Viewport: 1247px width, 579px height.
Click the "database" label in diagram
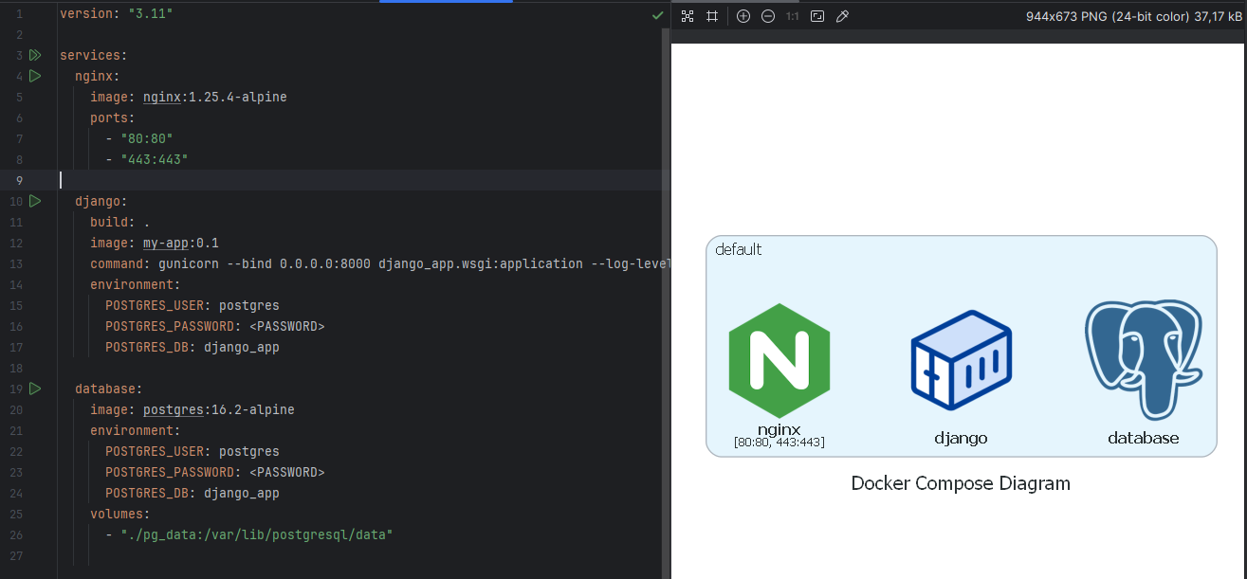(x=1144, y=438)
